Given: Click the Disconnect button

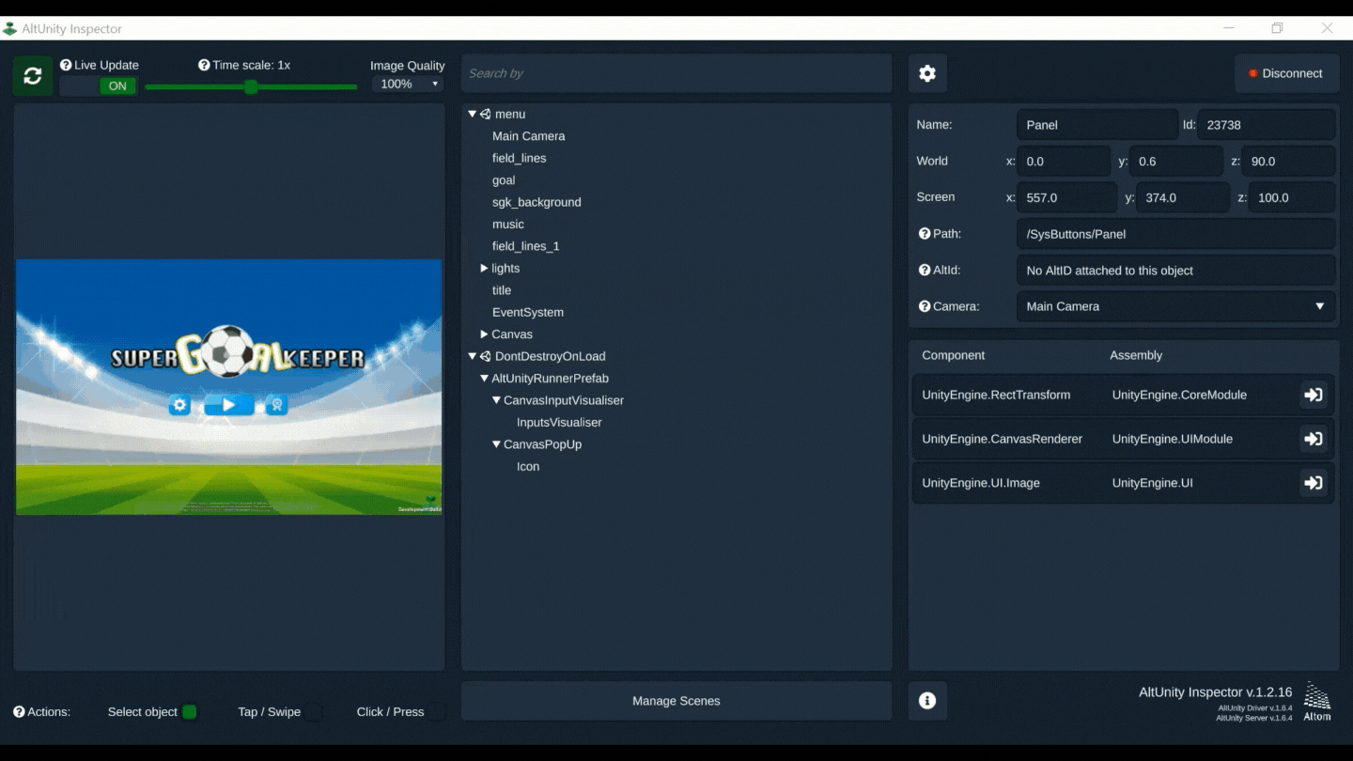Looking at the screenshot, I should point(1286,73).
